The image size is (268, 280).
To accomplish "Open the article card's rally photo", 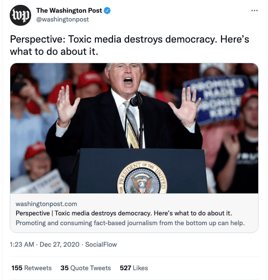I will click(134, 128).
